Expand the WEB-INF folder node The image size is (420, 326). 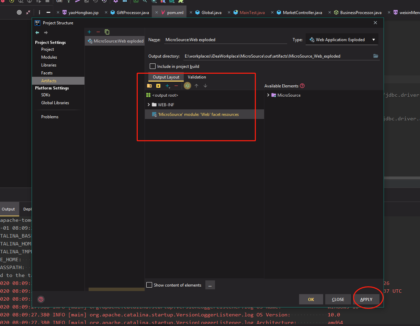coord(149,105)
